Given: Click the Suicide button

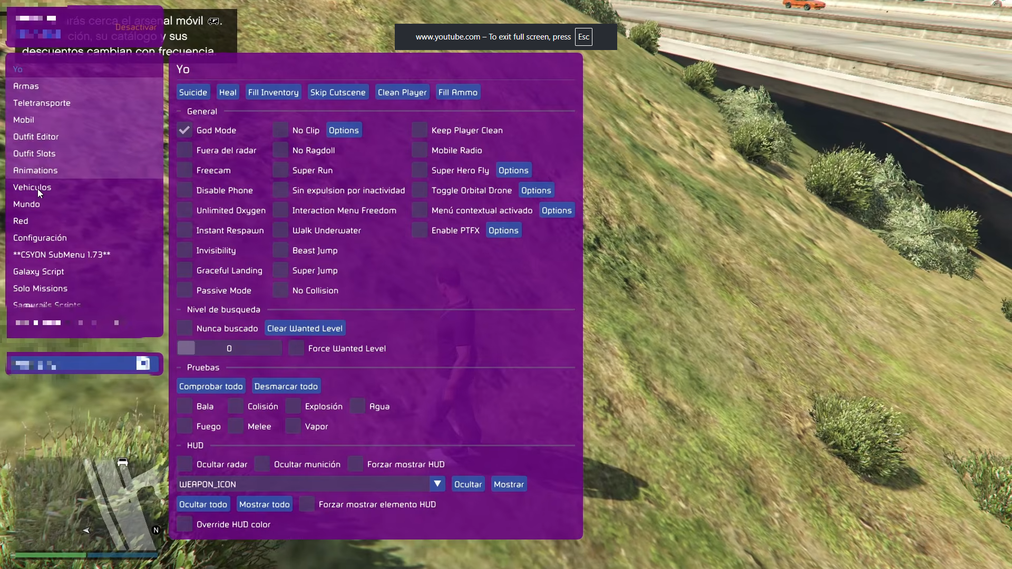Looking at the screenshot, I should coord(193,92).
